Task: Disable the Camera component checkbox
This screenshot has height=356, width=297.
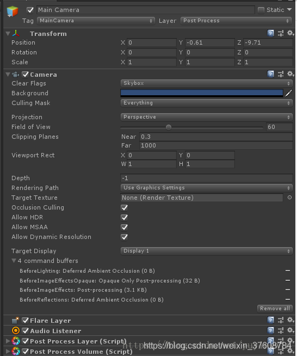Action: coord(26,74)
